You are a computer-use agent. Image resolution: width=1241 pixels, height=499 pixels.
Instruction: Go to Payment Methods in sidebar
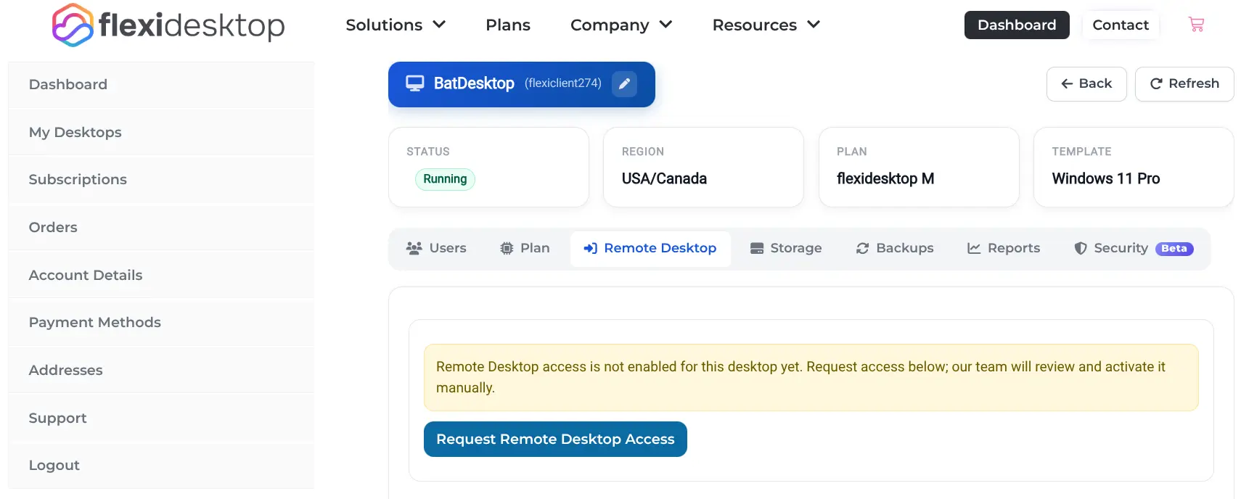tap(161, 322)
